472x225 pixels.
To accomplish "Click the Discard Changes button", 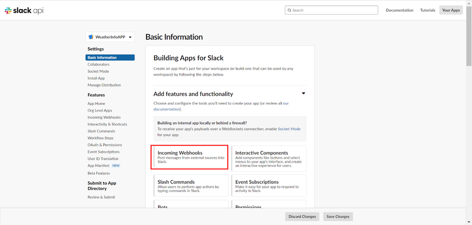I will click(302, 216).
